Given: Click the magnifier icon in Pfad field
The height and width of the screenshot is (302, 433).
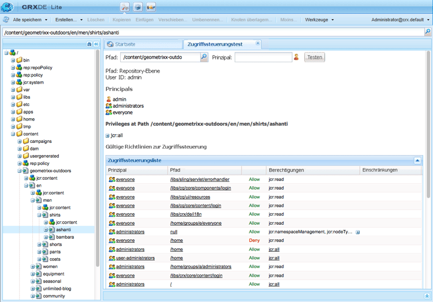Looking at the screenshot, I should (x=204, y=57).
